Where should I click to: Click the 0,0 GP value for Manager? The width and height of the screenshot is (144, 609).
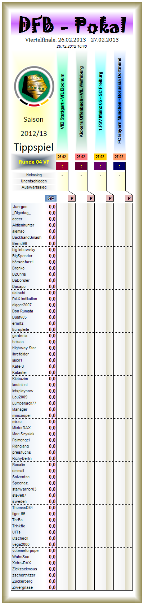tap(52, 409)
